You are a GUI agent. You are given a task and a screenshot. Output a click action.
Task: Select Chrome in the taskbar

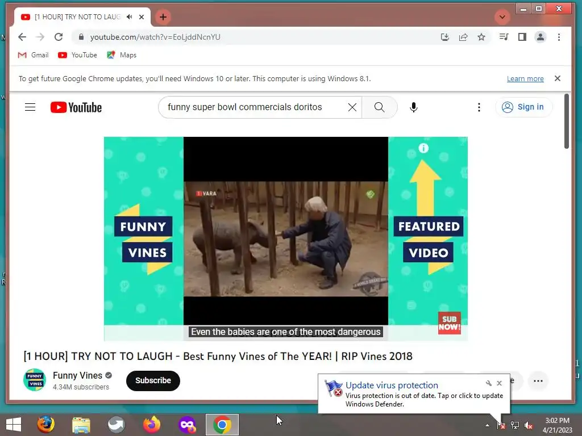click(222, 425)
